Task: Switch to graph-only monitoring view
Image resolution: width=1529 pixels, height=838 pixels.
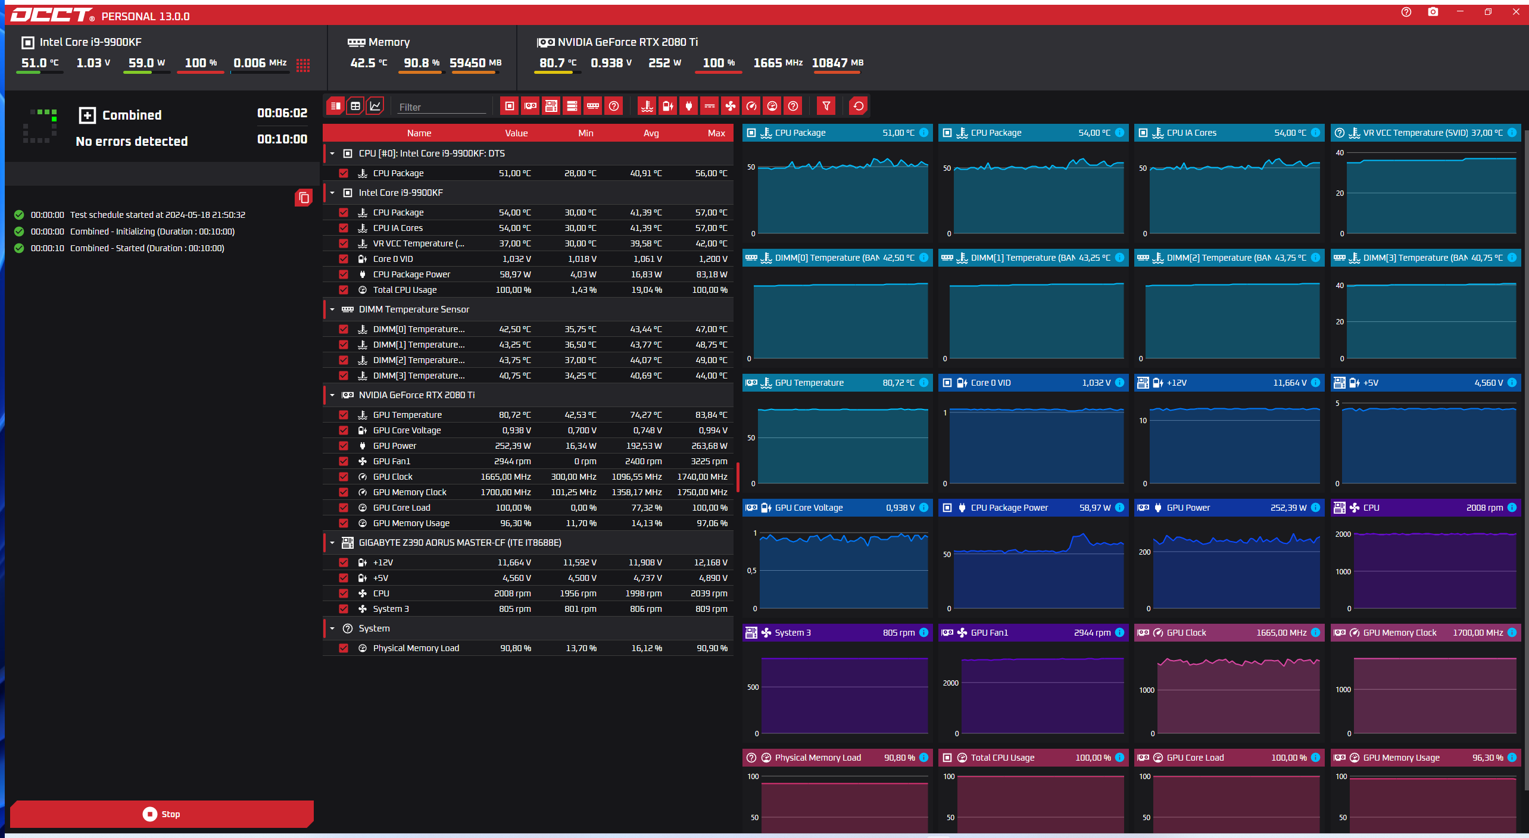Action: (x=375, y=106)
